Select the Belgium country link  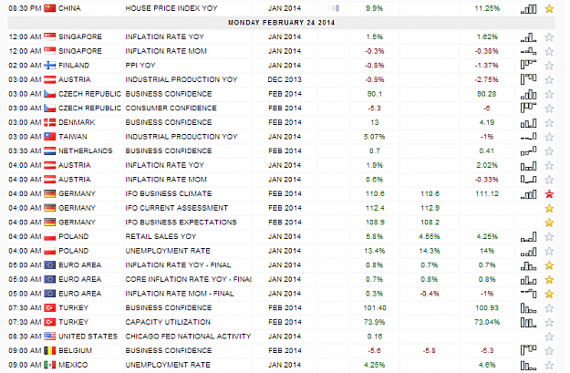click(76, 350)
